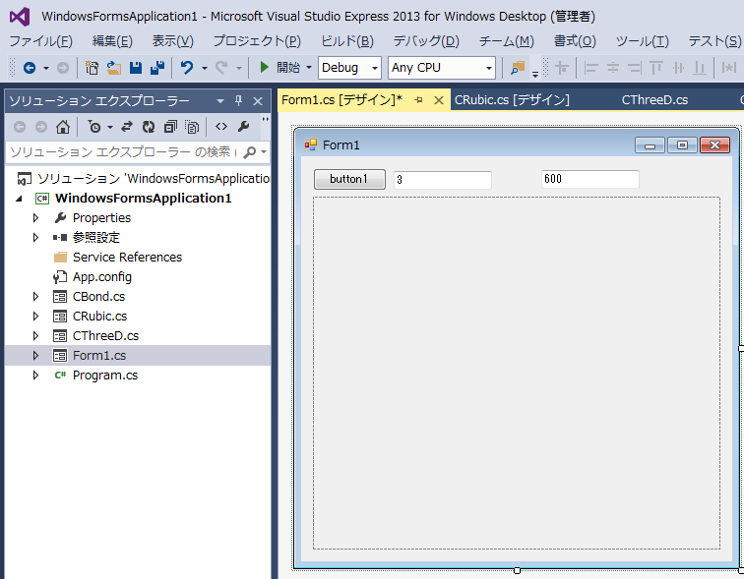Viewport: 744px width, 579px height.
Task: Open the Debug configuration dropdown
Action: click(374, 68)
